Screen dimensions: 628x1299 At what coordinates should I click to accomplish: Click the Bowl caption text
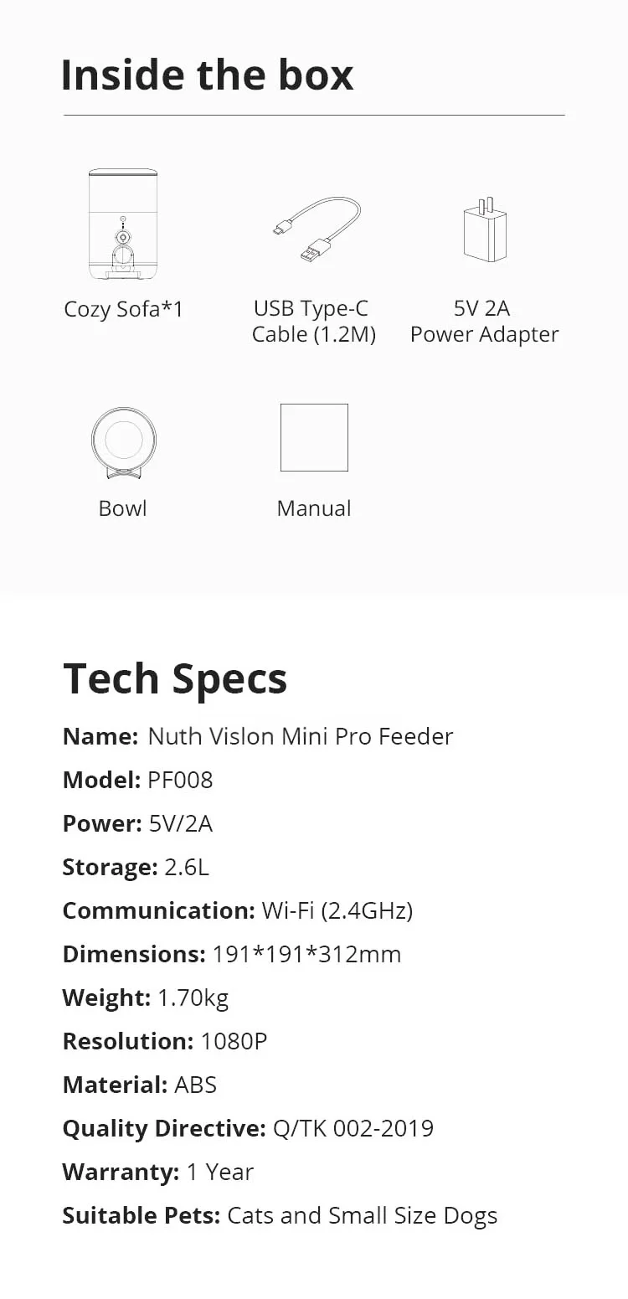[x=123, y=508]
